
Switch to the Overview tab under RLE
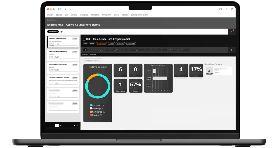click(85, 55)
